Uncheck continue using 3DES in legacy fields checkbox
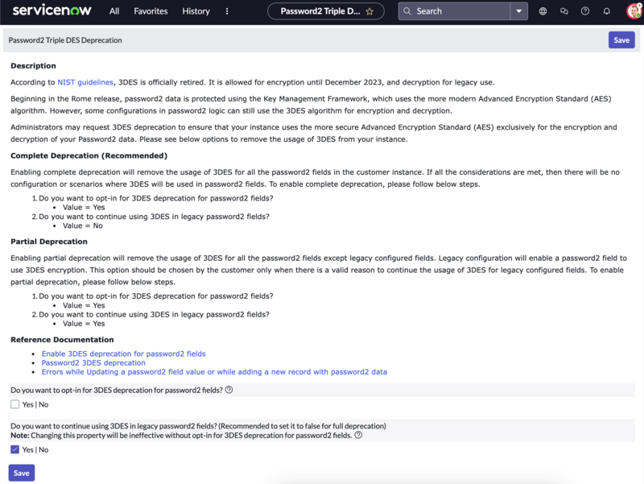Screen dimensions: 644x484 tap(14, 449)
